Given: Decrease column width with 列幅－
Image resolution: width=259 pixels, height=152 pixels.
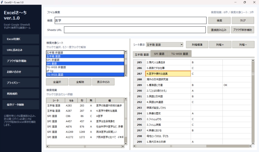Looking at the screenshot, I should point(243,45).
